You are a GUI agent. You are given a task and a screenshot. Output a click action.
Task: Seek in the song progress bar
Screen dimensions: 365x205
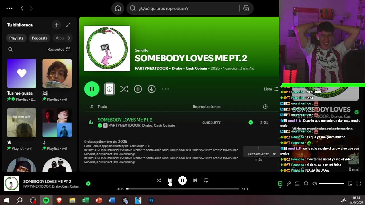point(182,189)
